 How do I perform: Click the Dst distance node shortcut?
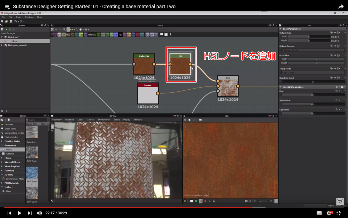click(81, 35)
